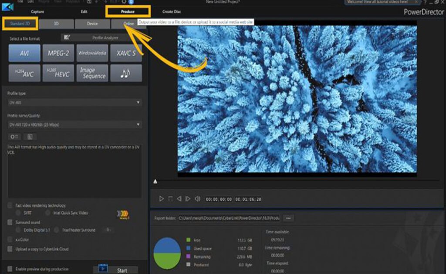Screen dimensions: 446x274
Task: Enable the Surround sound checkbox
Action: [x=10, y=222]
